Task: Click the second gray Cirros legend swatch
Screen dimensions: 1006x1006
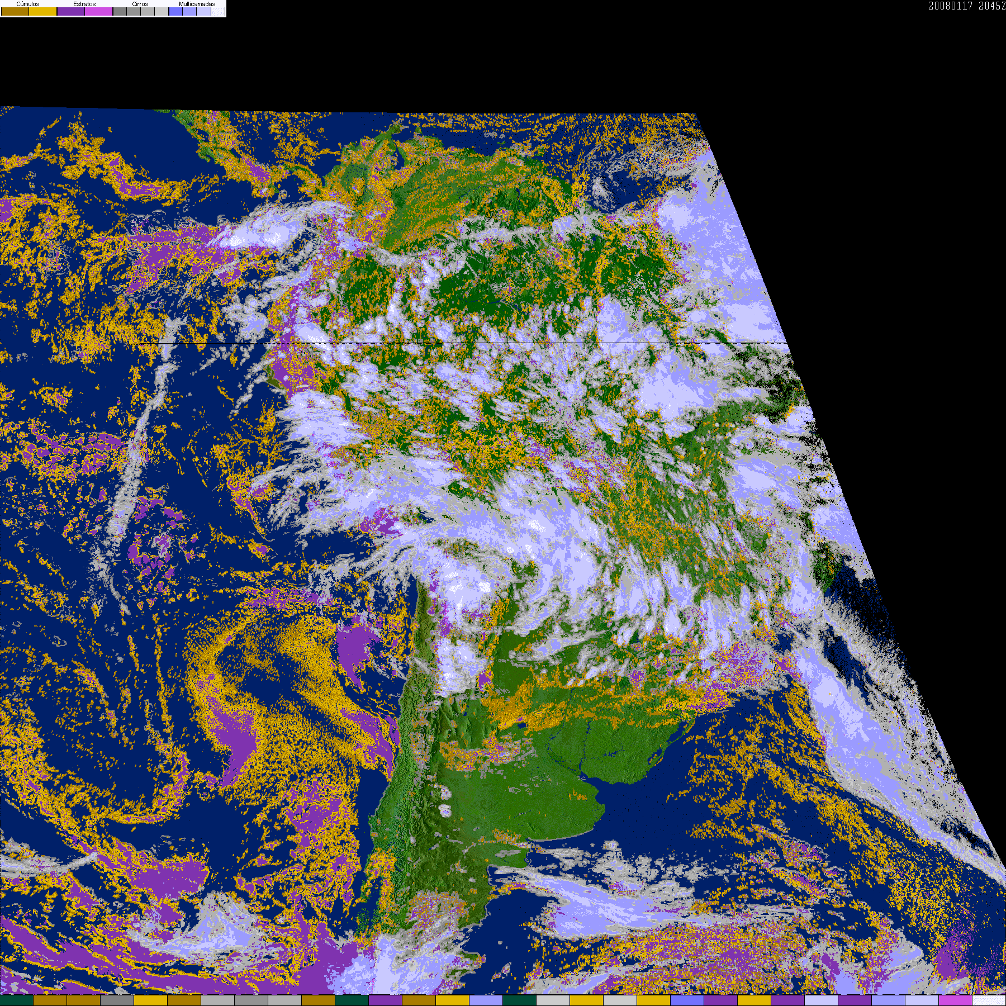Action: tap(134, 12)
